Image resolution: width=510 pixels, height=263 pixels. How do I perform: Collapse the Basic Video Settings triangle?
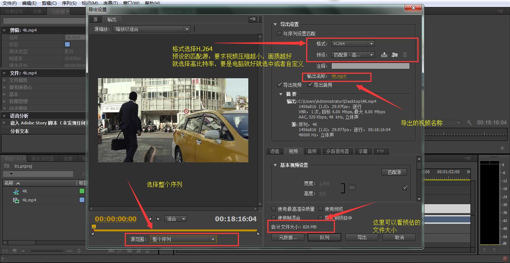click(x=275, y=165)
